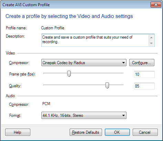Screen dimensions: 163x141
Task: Close the Create AVI Custom Profile dialog
Action: click(x=156, y=5)
